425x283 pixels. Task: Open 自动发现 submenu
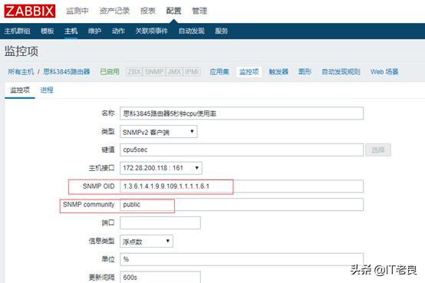click(191, 31)
